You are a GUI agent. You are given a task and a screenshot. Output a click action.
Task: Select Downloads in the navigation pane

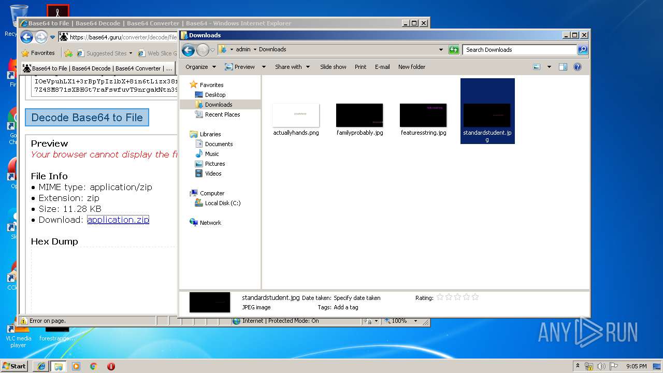(218, 105)
